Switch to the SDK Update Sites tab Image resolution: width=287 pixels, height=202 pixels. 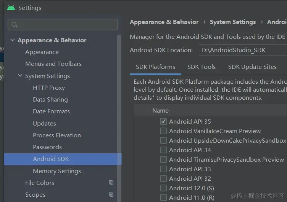pos(252,67)
